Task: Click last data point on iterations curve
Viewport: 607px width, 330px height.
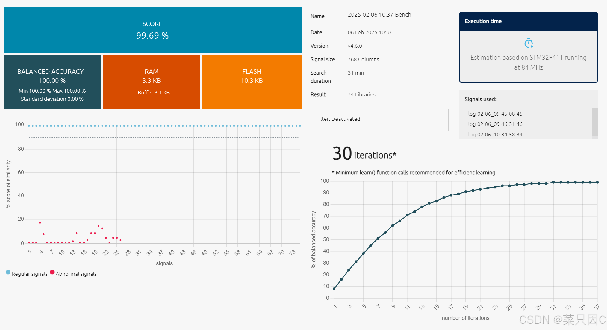Action: pyautogui.click(x=597, y=182)
